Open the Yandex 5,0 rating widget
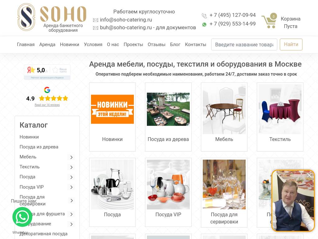318x239 pixels. coord(47,72)
